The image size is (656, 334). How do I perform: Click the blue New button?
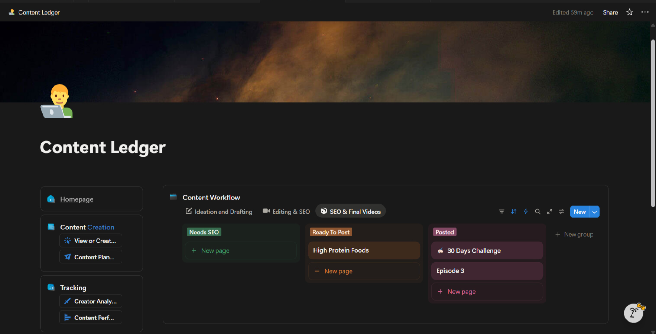coord(580,212)
